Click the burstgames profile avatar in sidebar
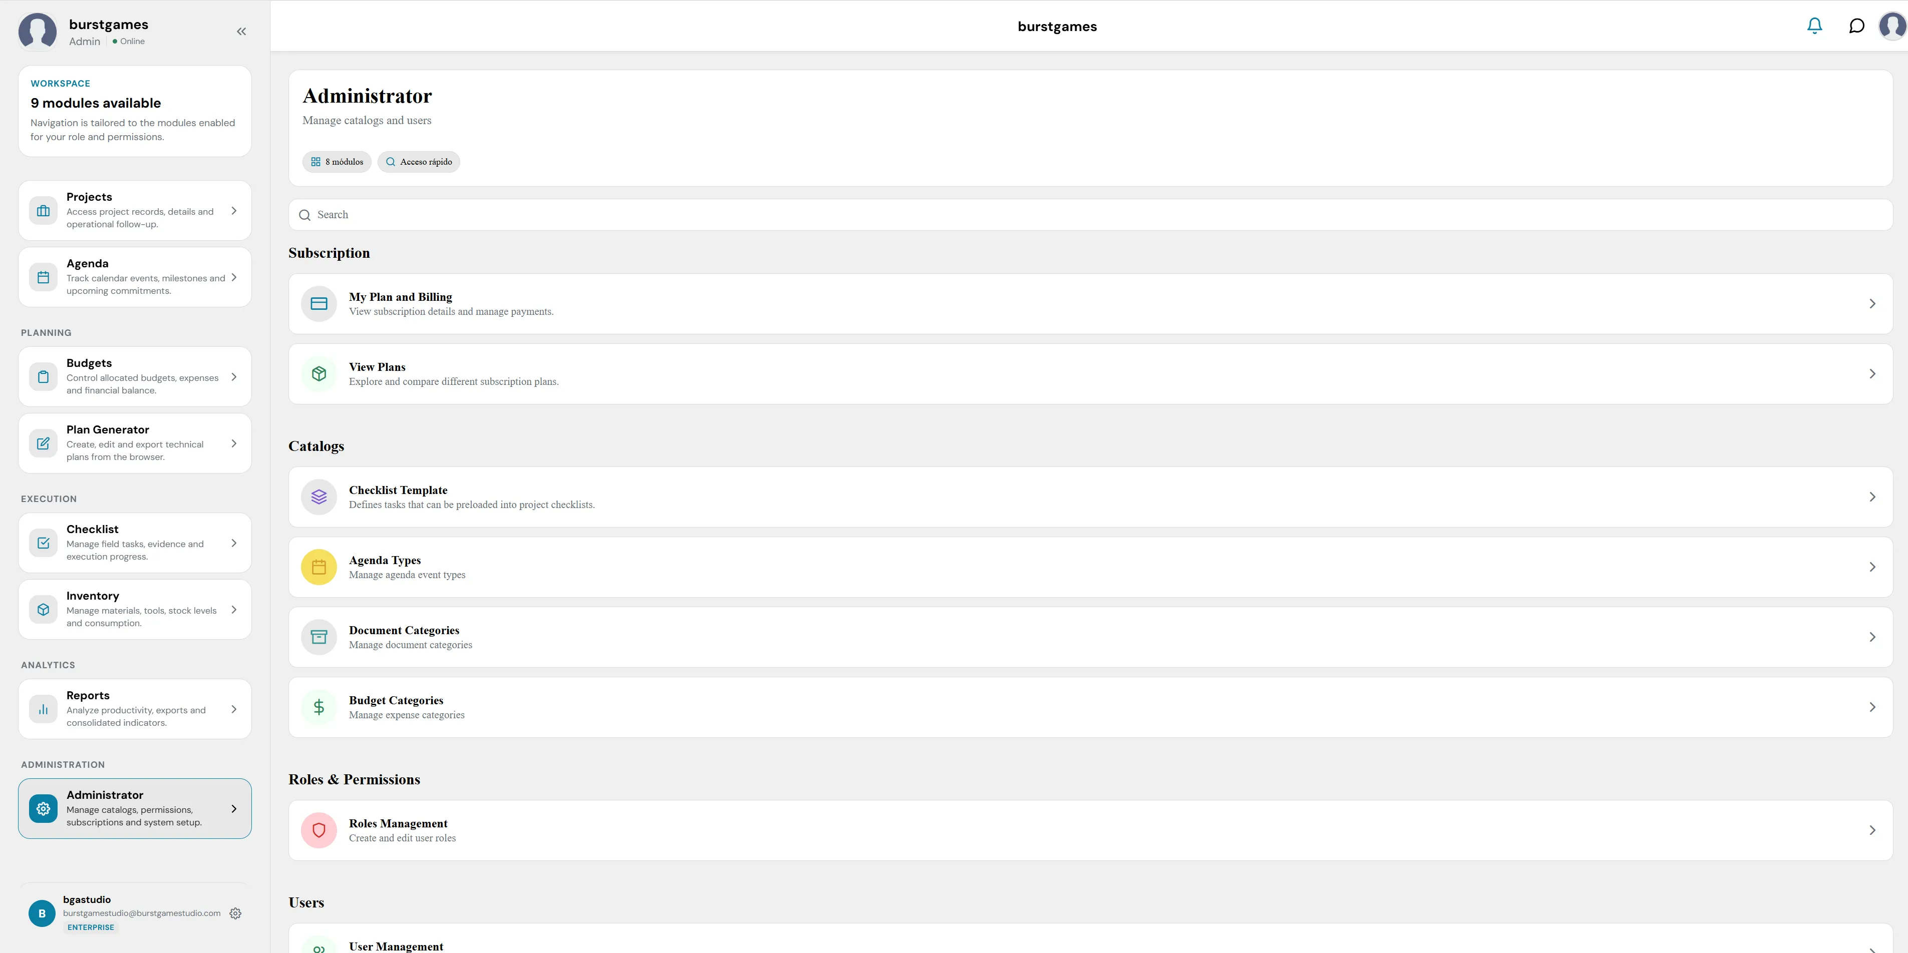This screenshot has width=1908, height=953. click(37, 31)
